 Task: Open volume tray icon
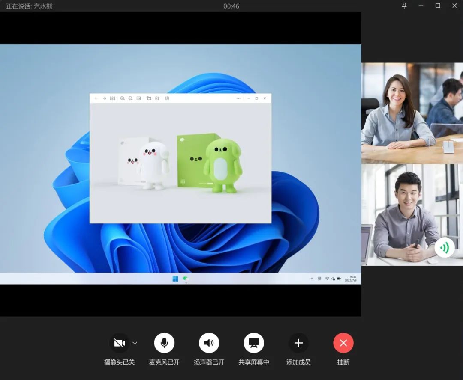click(x=333, y=279)
